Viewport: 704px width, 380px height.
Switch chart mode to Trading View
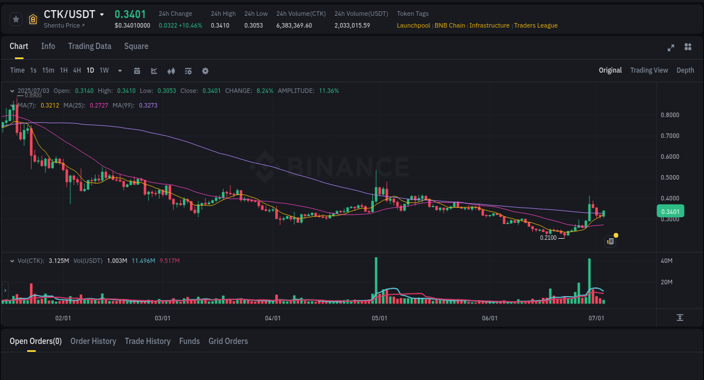pyautogui.click(x=649, y=70)
